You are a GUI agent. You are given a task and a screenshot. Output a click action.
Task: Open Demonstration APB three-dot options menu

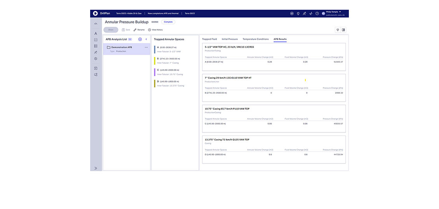[x=146, y=47]
